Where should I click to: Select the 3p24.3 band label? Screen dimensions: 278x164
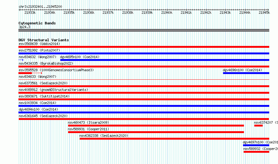[24, 27]
